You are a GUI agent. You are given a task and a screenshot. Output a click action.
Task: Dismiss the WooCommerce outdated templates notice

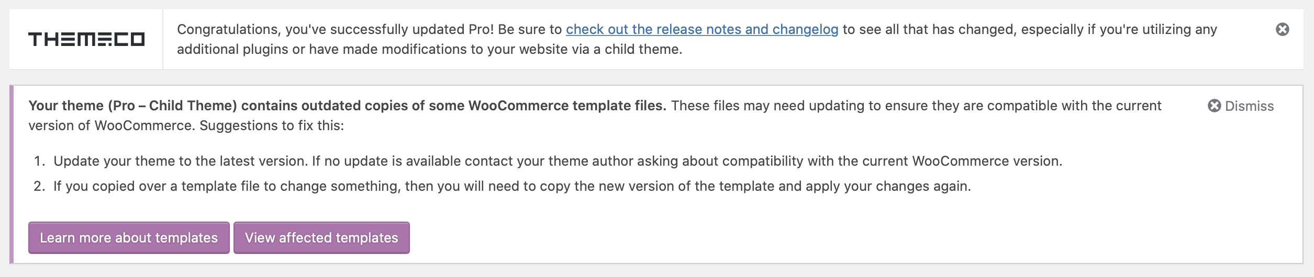point(1241,106)
